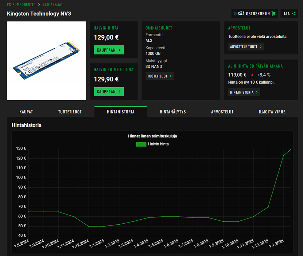
Task: Click chevron on Halvin toimitettuna Kauppaan button
Action: pyautogui.click(x=120, y=92)
